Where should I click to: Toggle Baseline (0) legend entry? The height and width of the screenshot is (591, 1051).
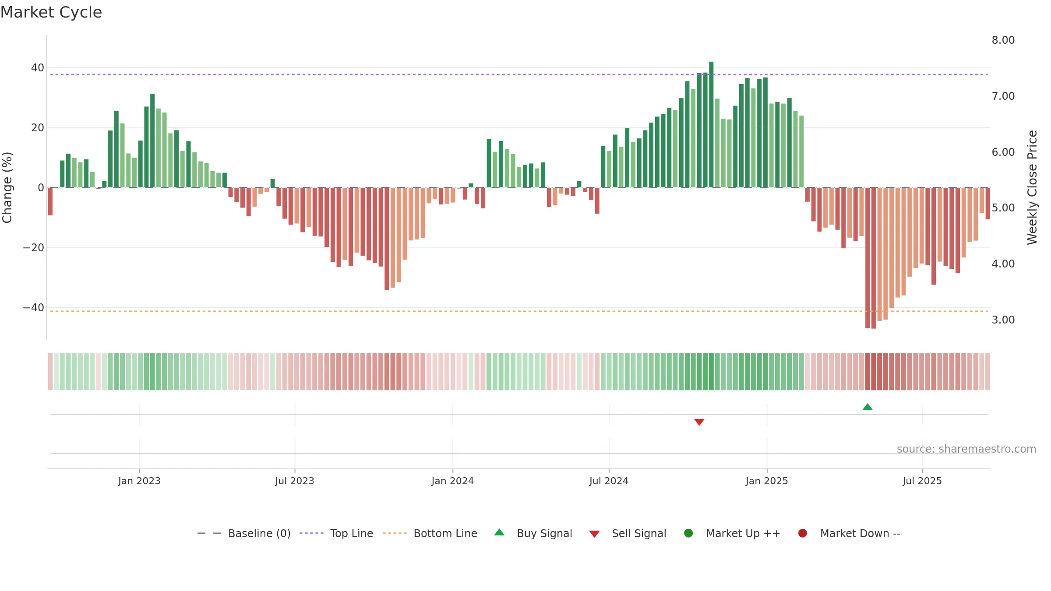244,533
